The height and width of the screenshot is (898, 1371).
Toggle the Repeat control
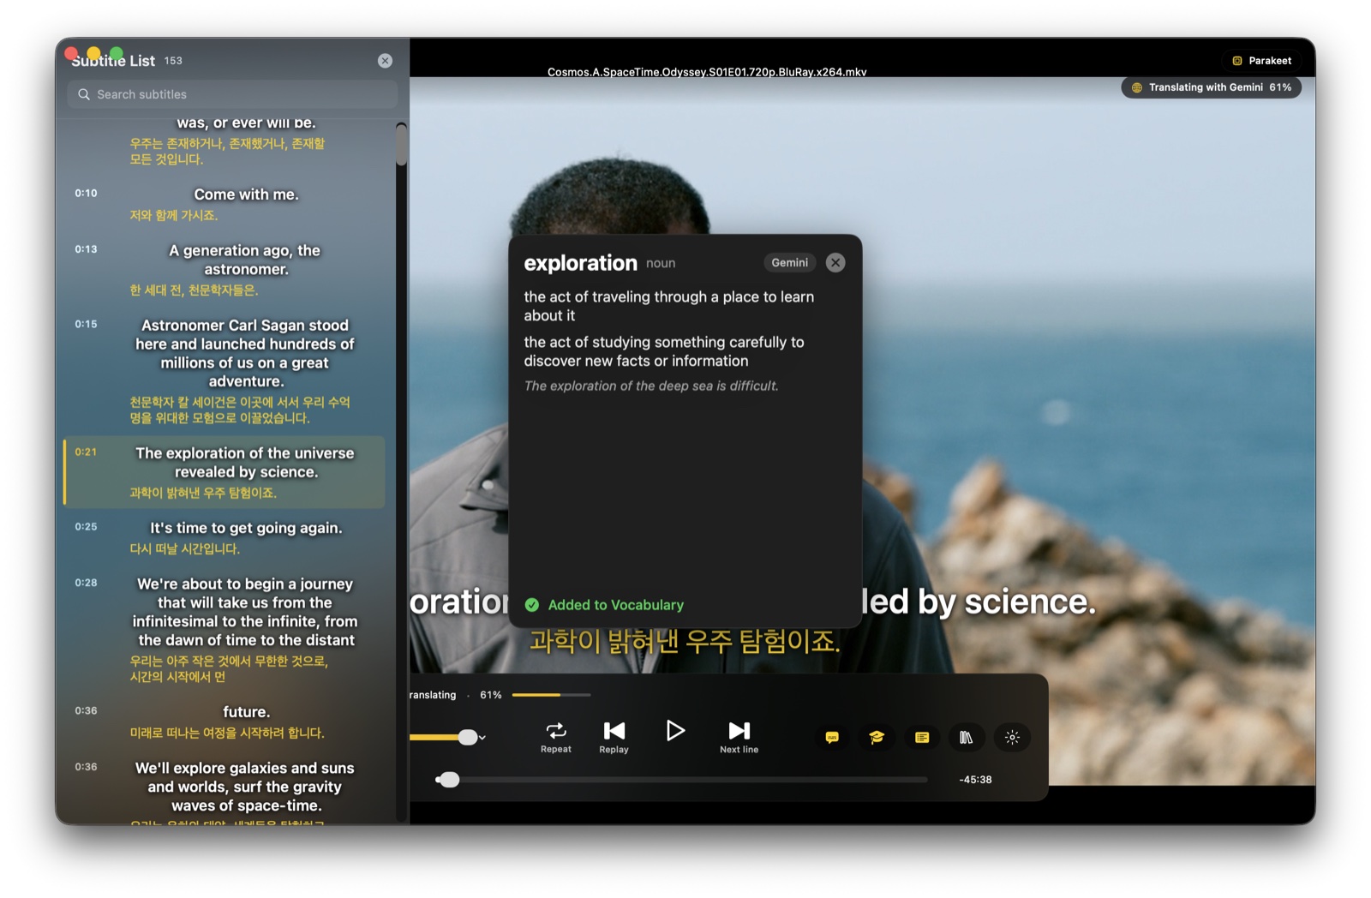click(556, 737)
